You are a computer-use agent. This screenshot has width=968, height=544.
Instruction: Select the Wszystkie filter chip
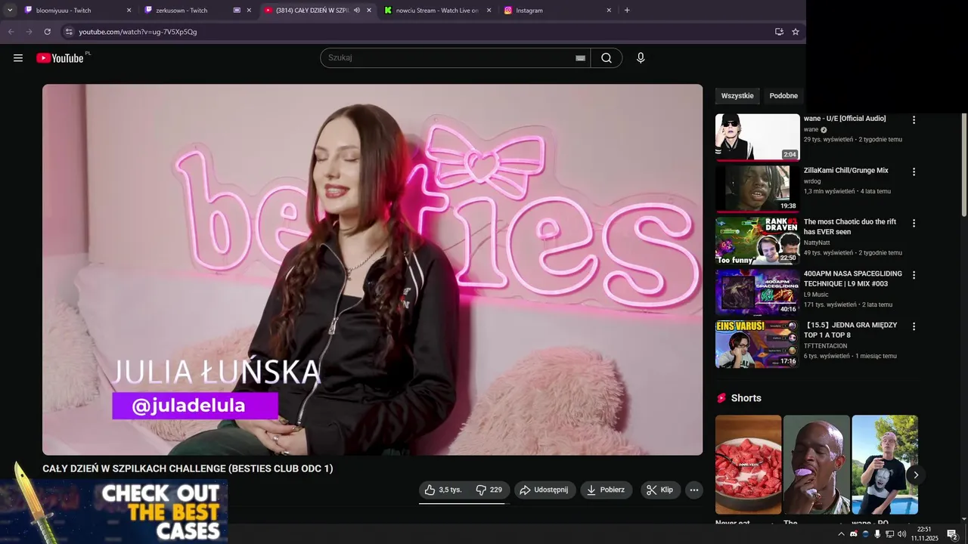737,96
